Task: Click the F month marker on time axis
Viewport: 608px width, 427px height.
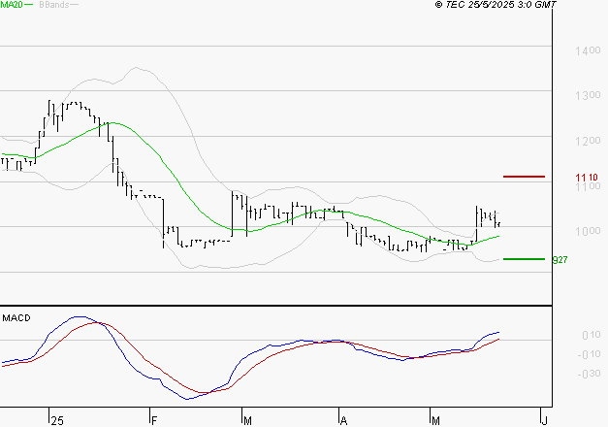Action: (154, 421)
